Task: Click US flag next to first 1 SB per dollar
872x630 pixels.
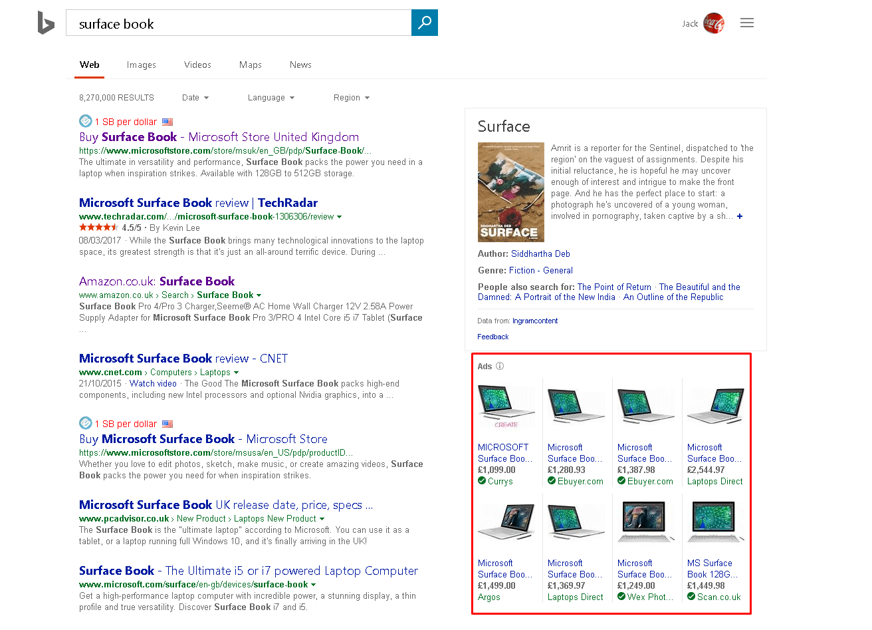Action: pos(167,122)
